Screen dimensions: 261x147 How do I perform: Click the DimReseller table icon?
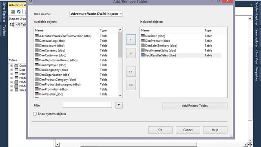click(x=37, y=94)
